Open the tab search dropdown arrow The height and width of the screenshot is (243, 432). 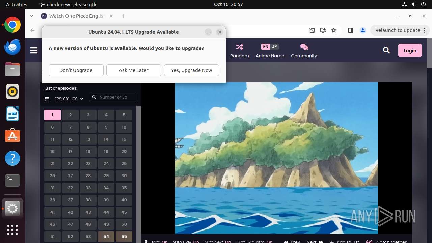point(32,16)
